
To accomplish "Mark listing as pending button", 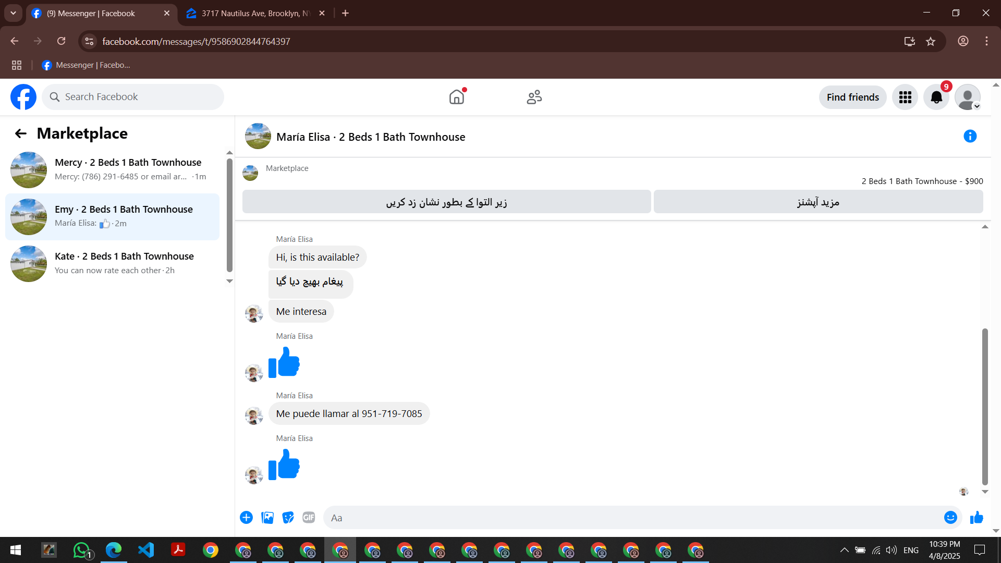I will coord(447,202).
